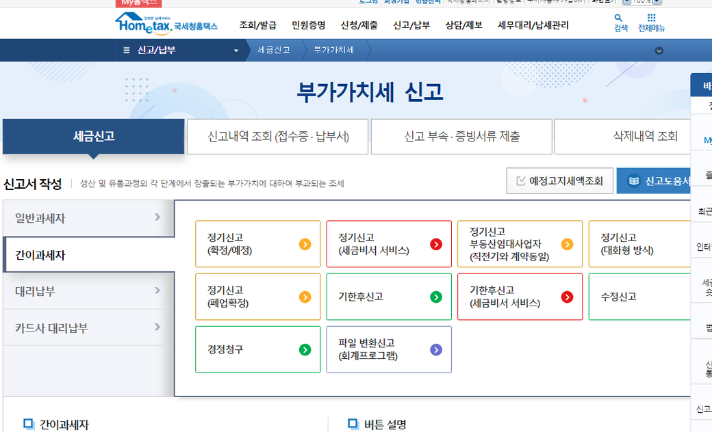
Task: Click the Hometax 국세청홈택스 logo
Action: (166, 25)
